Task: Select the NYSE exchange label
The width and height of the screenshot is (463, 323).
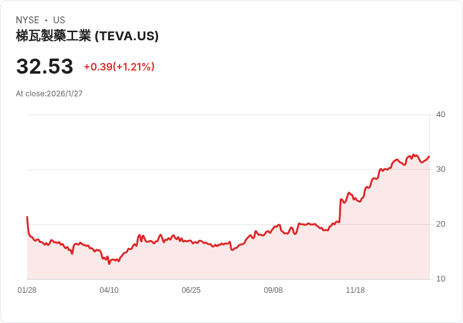Action: (28, 20)
